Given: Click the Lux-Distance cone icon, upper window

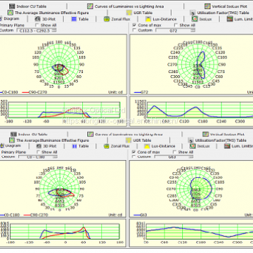Looking at the screenshot, I should [148, 19].
